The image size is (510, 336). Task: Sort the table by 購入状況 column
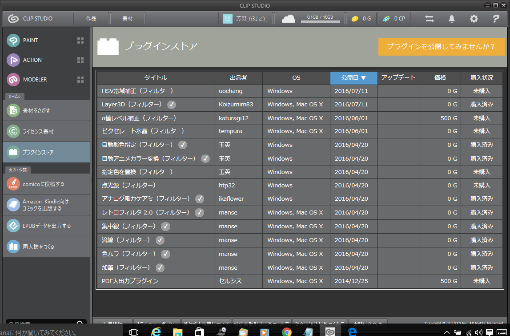point(482,78)
